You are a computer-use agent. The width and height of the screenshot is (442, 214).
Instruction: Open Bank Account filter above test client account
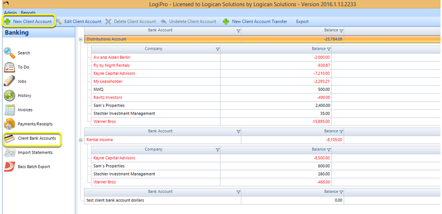click(x=238, y=192)
